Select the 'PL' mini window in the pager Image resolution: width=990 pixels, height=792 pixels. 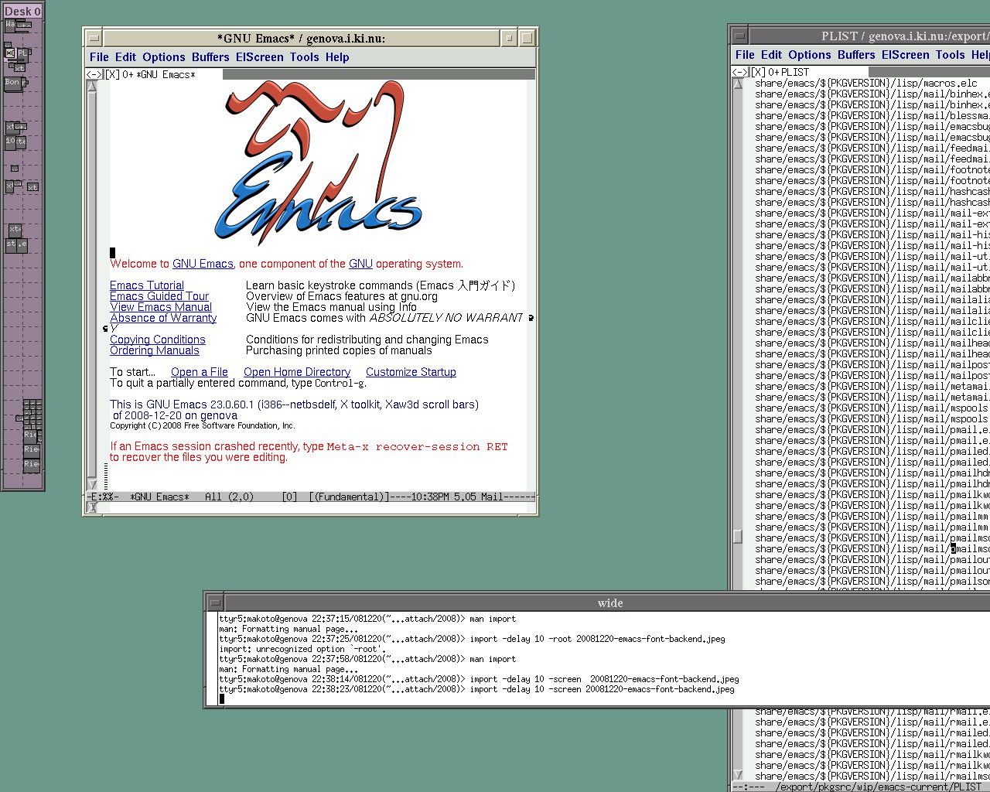point(22,55)
